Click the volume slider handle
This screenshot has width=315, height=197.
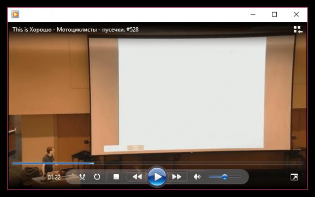point(224,177)
